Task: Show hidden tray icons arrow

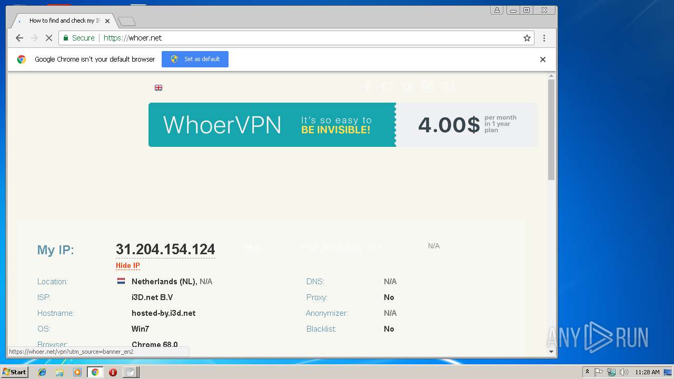Action: click(588, 372)
